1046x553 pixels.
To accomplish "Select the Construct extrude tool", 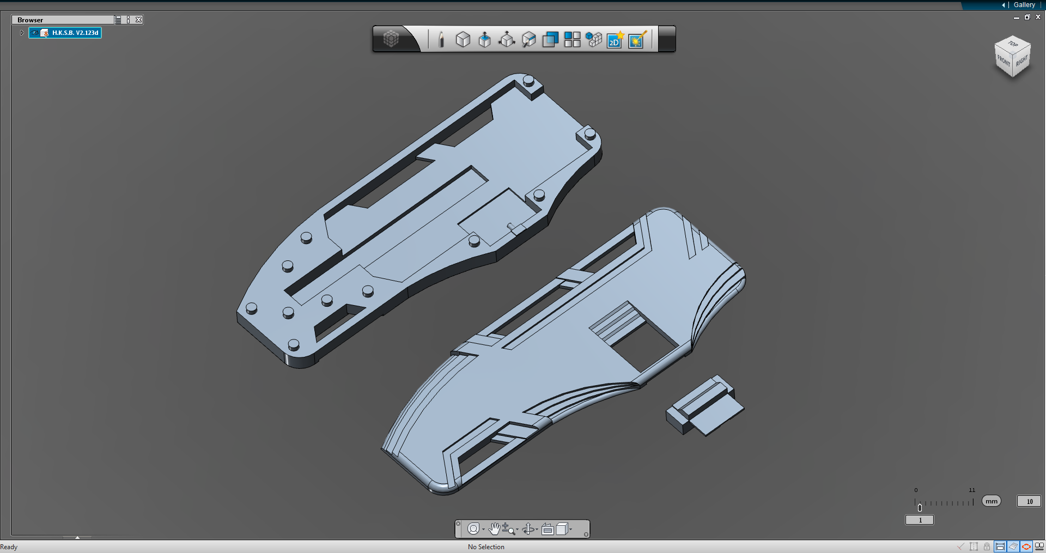I will (485, 39).
